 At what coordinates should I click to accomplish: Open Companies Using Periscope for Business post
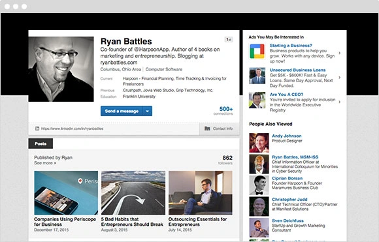pyautogui.click(x=65, y=222)
